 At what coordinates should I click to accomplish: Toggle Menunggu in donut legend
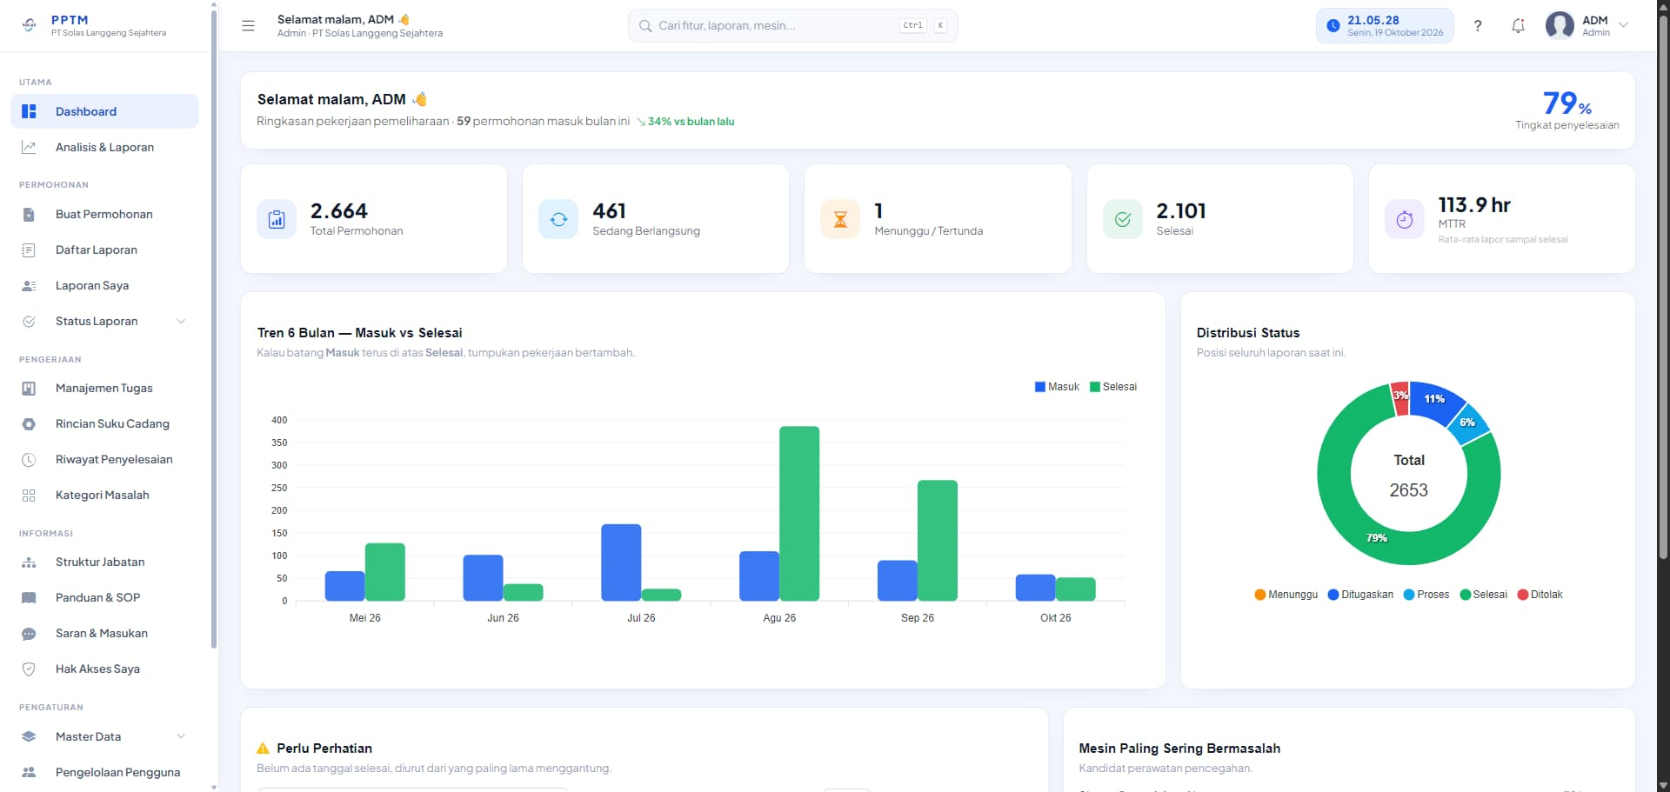coord(1286,595)
